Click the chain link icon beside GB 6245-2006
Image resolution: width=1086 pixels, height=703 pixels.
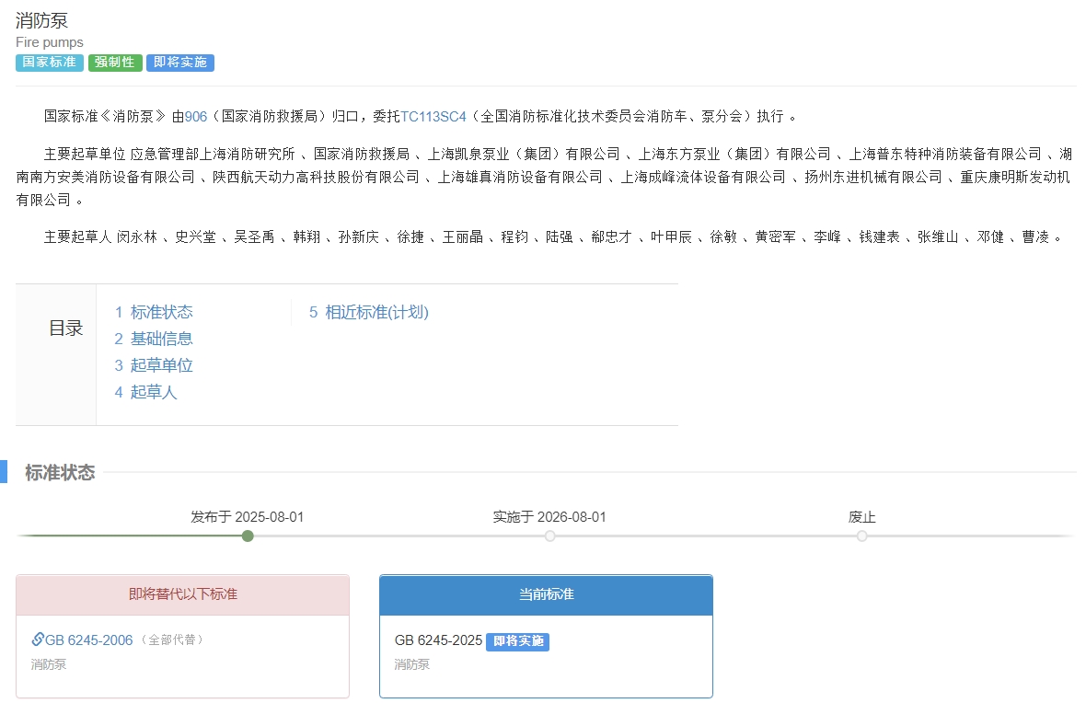click(38, 639)
